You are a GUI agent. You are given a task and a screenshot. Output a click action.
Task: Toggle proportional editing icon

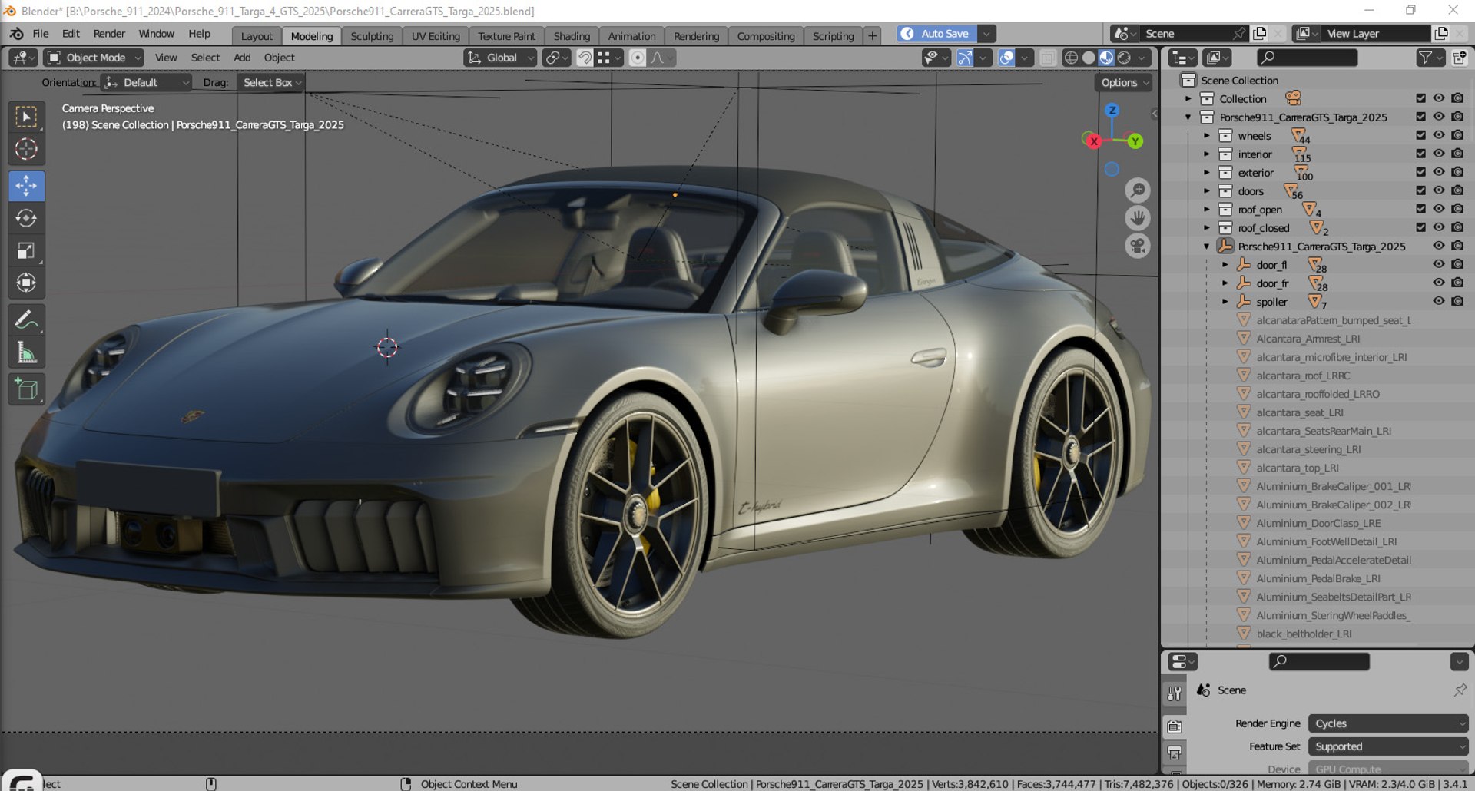[x=637, y=58]
